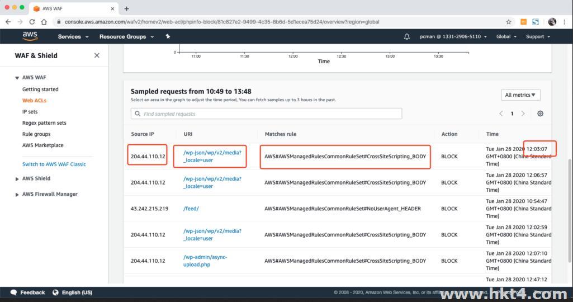The image size is (573, 302).
Task: Go to previous page of sampled requests
Action: [501, 114]
